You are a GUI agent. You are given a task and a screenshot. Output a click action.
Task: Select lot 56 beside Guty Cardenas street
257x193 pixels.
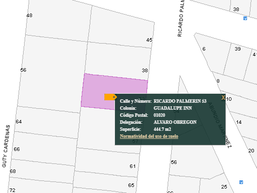(23, 70)
